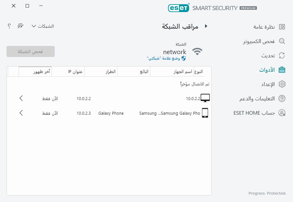The height and width of the screenshot is (202, 293).
Task: Click the ESET HOME account icon
Action: coord(282,113)
